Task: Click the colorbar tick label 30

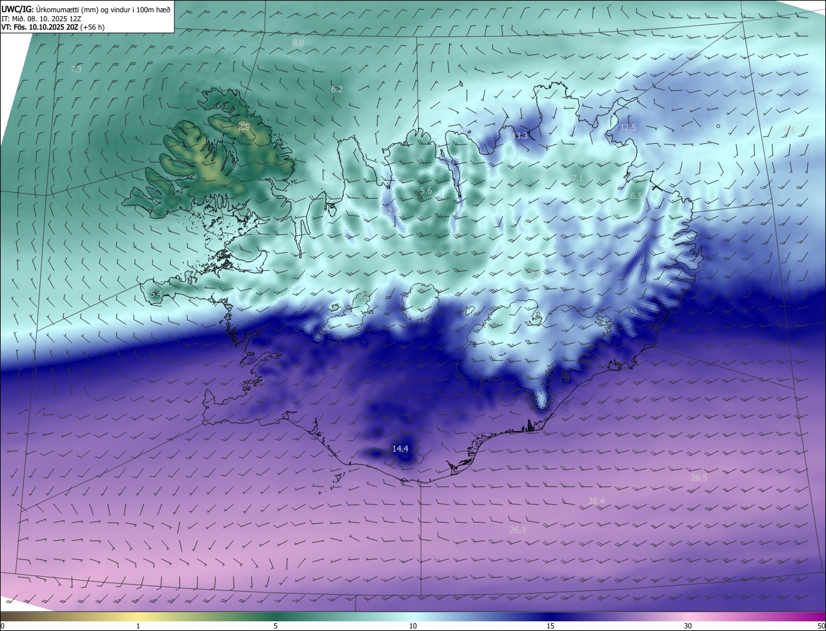Action: (x=688, y=626)
